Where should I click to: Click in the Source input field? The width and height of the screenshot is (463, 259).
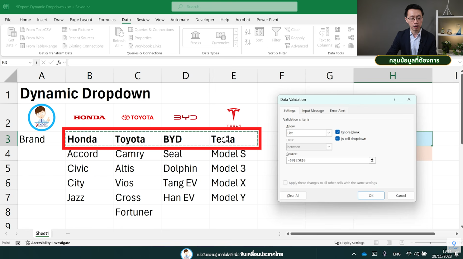pos(328,160)
